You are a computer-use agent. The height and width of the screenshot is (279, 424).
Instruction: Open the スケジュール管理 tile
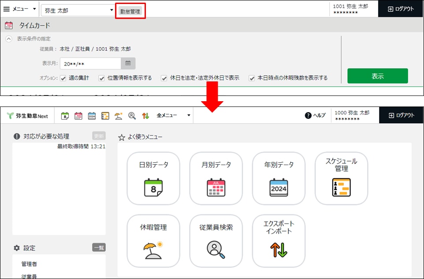pos(341,178)
